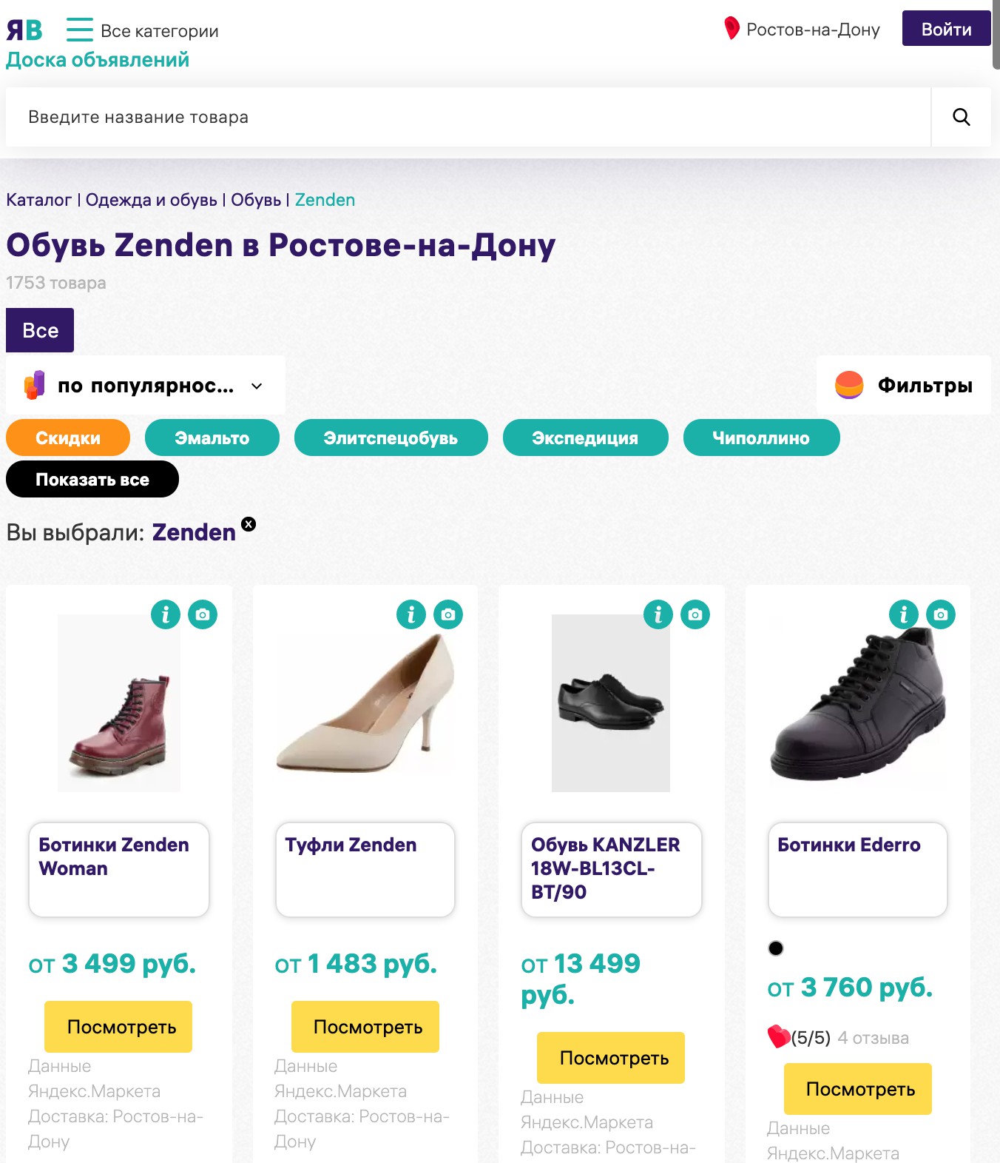Select the Все tab
1000x1163 pixels.
[x=40, y=330]
